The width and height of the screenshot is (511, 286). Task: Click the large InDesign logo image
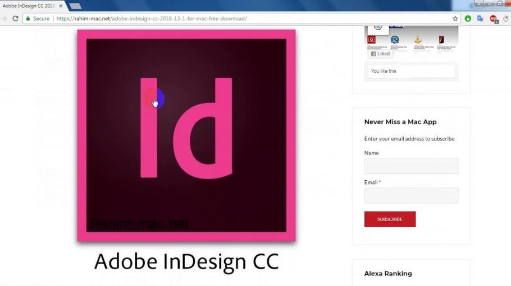coord(186,135)
